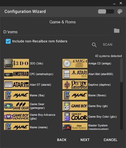Click the magnifier search icon
The image size is (126, 148).
94,45
